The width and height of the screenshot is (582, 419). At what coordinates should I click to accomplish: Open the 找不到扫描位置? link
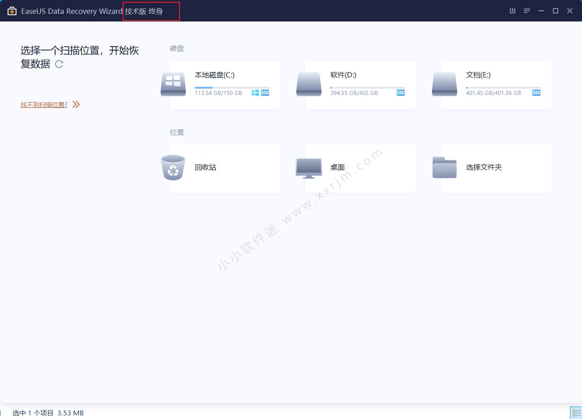click(44, 105)
